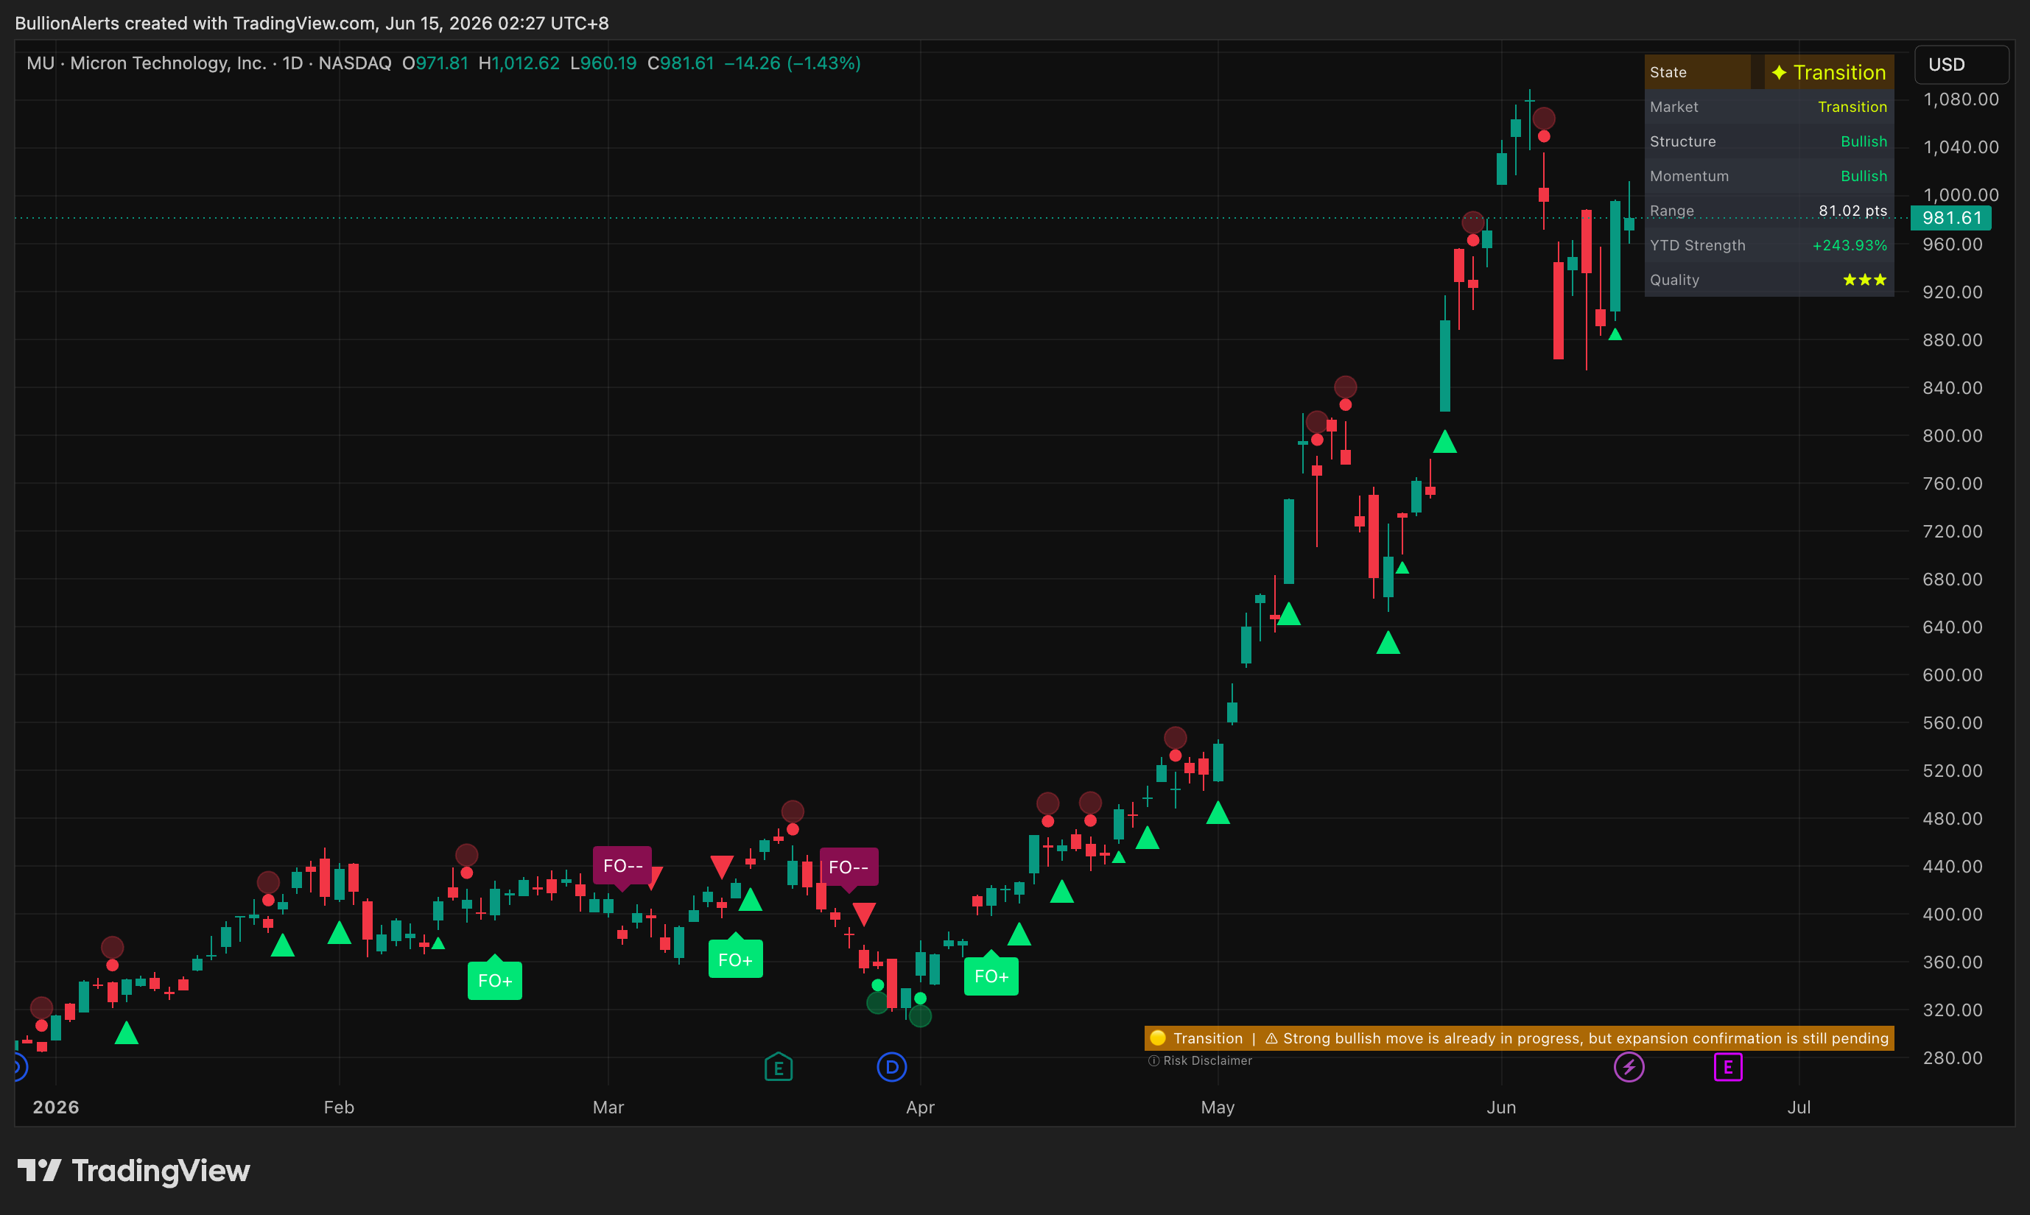
Task: Click the Jul label on time axis
Action: pyautogui.click(x=1799, y=1107)
